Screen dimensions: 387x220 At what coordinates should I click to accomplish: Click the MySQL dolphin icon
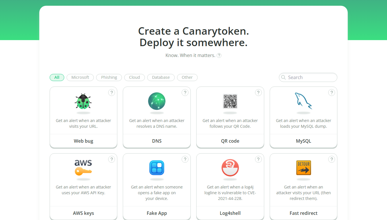pyautogui.click(x=304, y=101)
